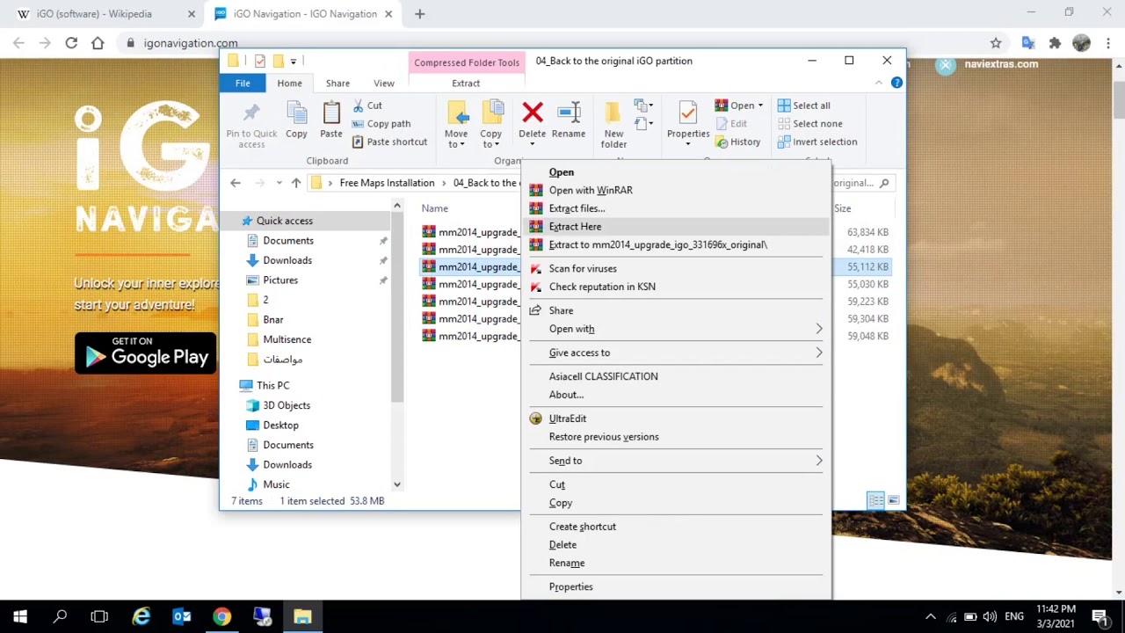This screenshot has height=633, width=1125.
Task: Click Select none in the ribbon
Action: 809,124
